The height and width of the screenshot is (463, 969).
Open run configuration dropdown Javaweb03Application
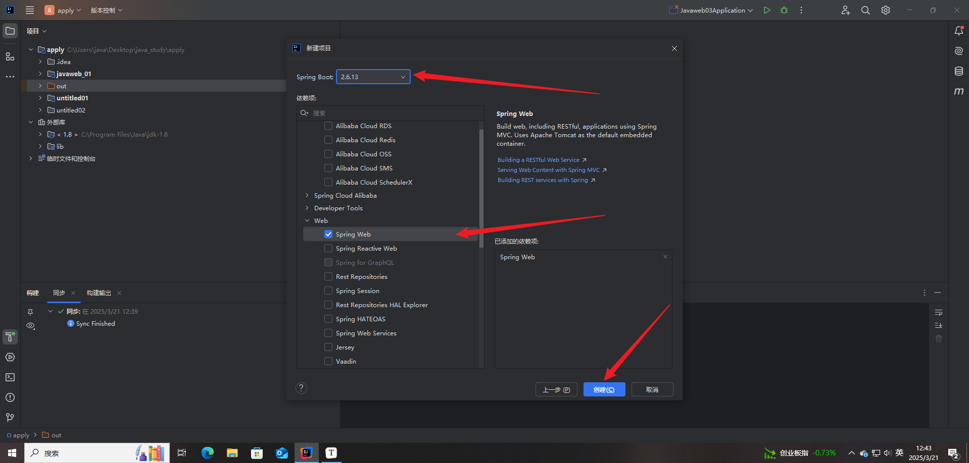(x=711, y=10)
